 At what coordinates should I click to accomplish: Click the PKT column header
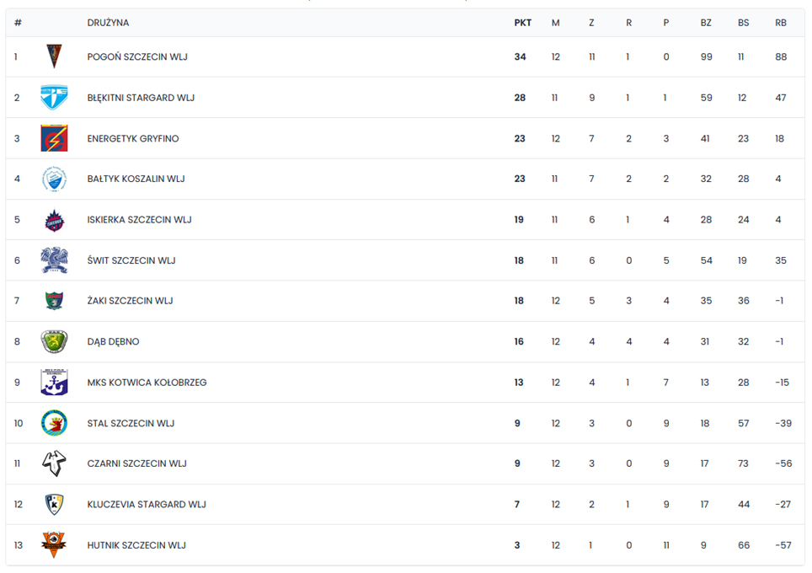522,23
